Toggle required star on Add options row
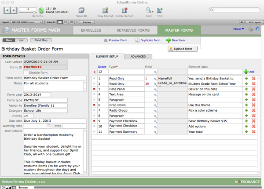Image resolution: width=264 pixels, height=189 pixels. [x=94, y=126]
